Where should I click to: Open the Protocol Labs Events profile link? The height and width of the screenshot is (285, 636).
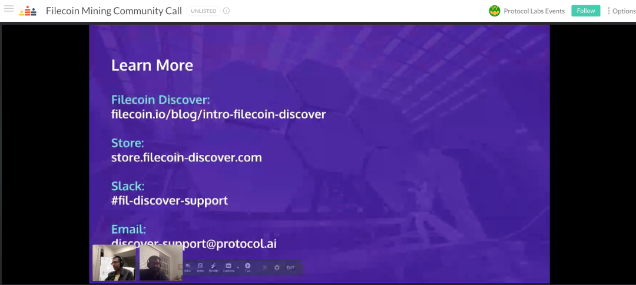pyautogui.click(x=534, y=11)
